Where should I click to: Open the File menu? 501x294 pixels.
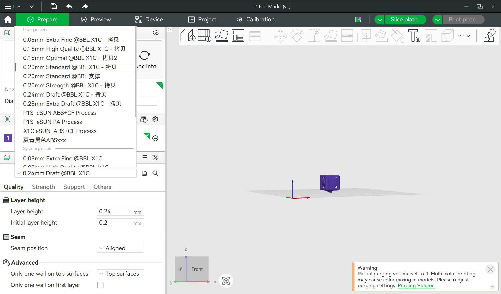pos(13,7)
